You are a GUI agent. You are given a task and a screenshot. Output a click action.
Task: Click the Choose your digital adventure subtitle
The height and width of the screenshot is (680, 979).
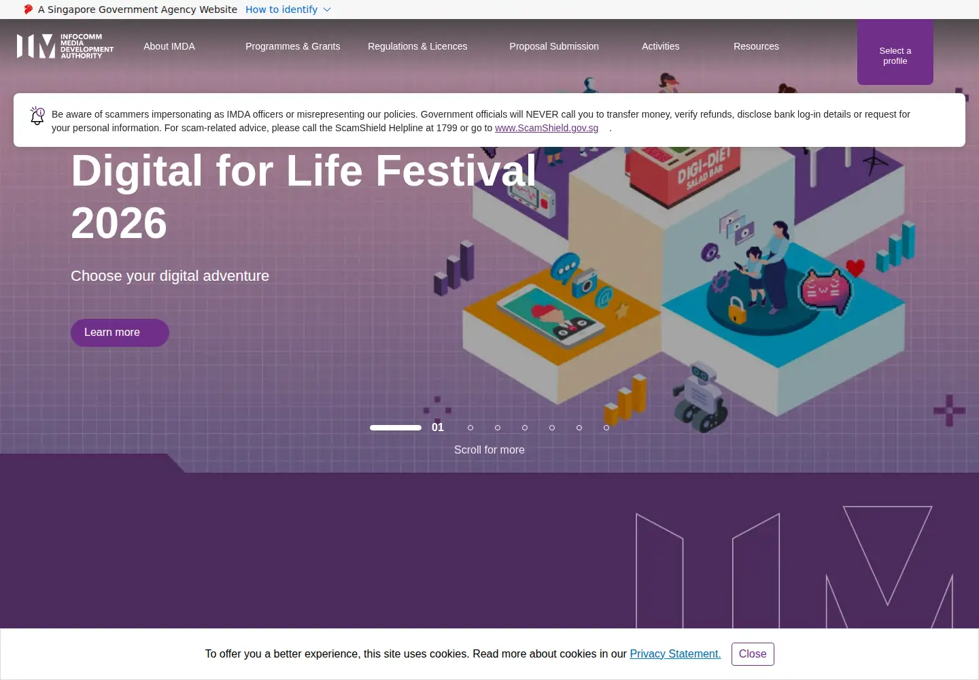[x=170, y=276]
